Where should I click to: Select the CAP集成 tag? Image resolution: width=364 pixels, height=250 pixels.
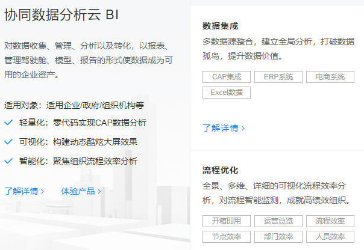(x=227, y=77)
